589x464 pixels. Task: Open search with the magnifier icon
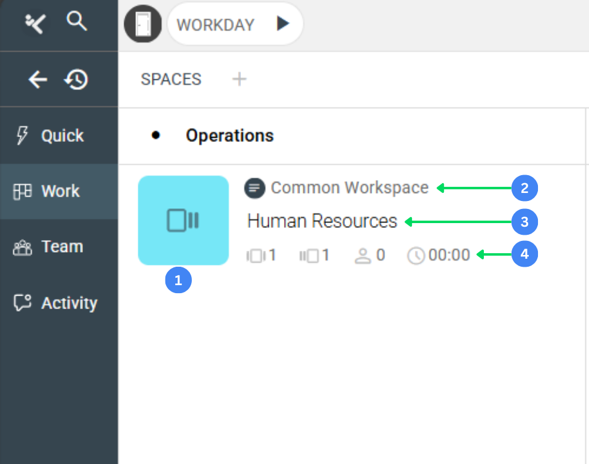(x=77, y=22)
